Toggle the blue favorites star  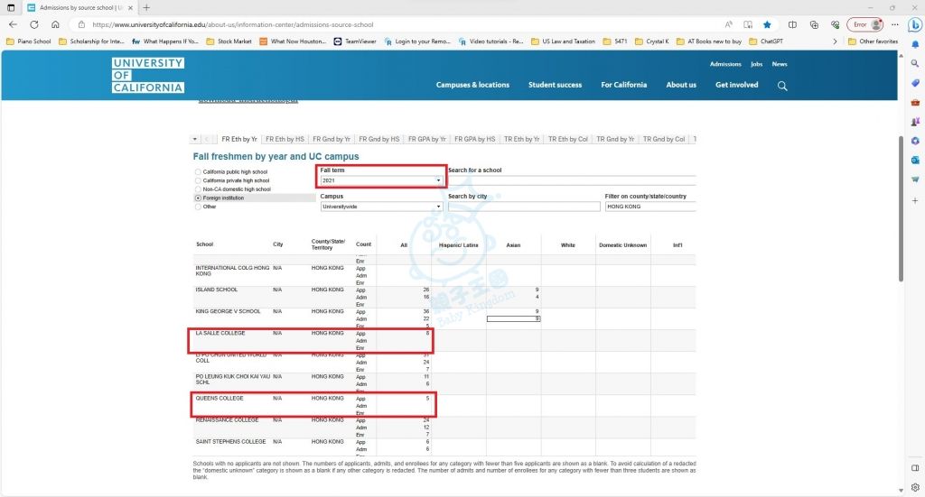pyautogui.click(x=767, y=24)
